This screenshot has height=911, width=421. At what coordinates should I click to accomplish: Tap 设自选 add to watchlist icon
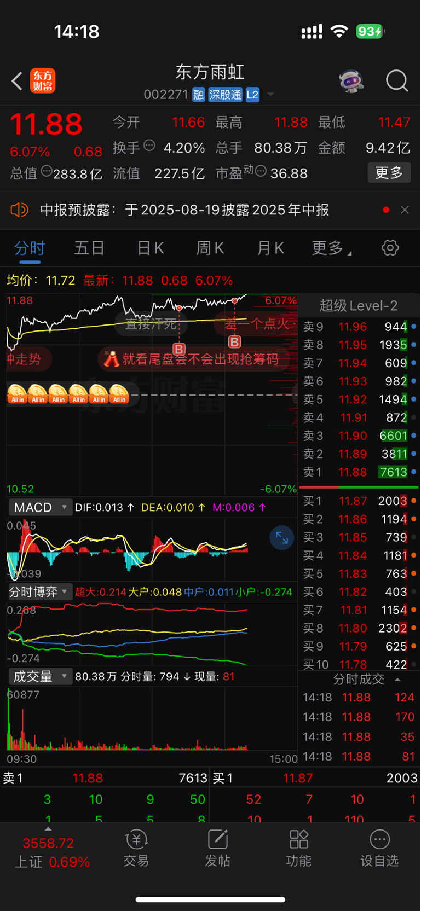pos(379,848)
